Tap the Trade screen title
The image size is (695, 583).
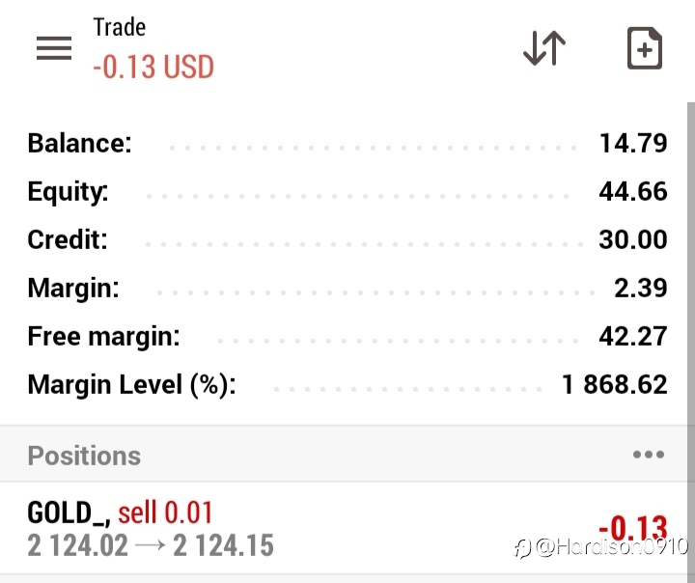pyautogui.click(x=120, y=27)
